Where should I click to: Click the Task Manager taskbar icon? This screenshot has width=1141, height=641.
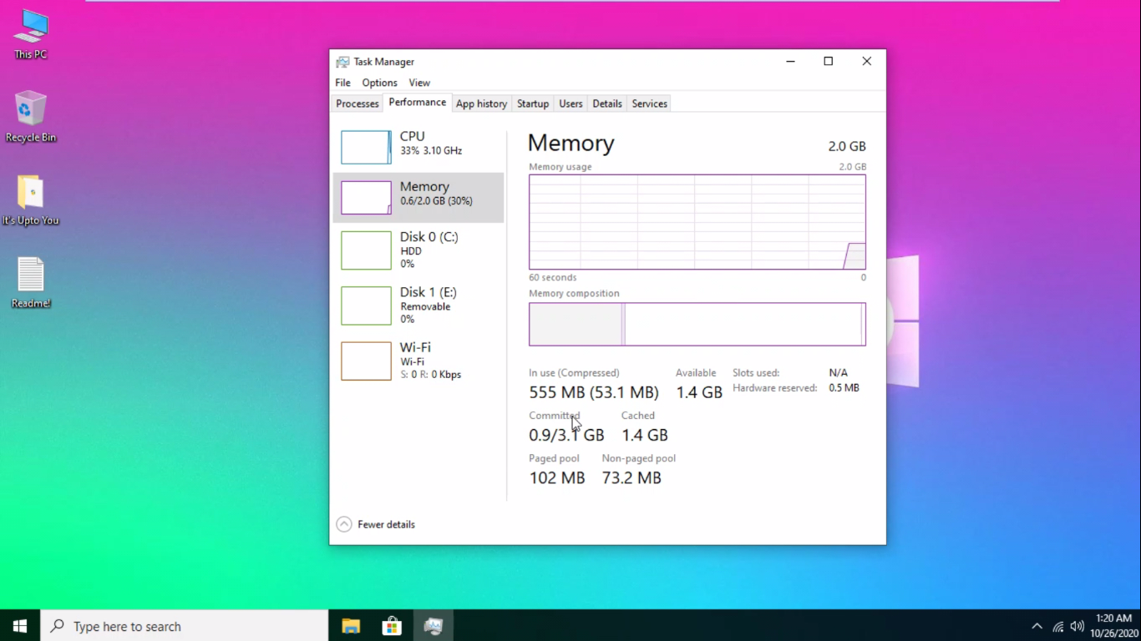(x=433, y=626)
